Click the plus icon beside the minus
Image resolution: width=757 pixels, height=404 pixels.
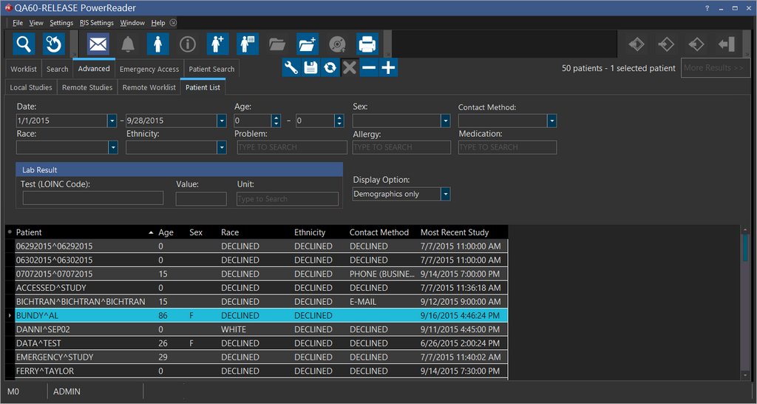pyautogui.click(x=388, y=68)
